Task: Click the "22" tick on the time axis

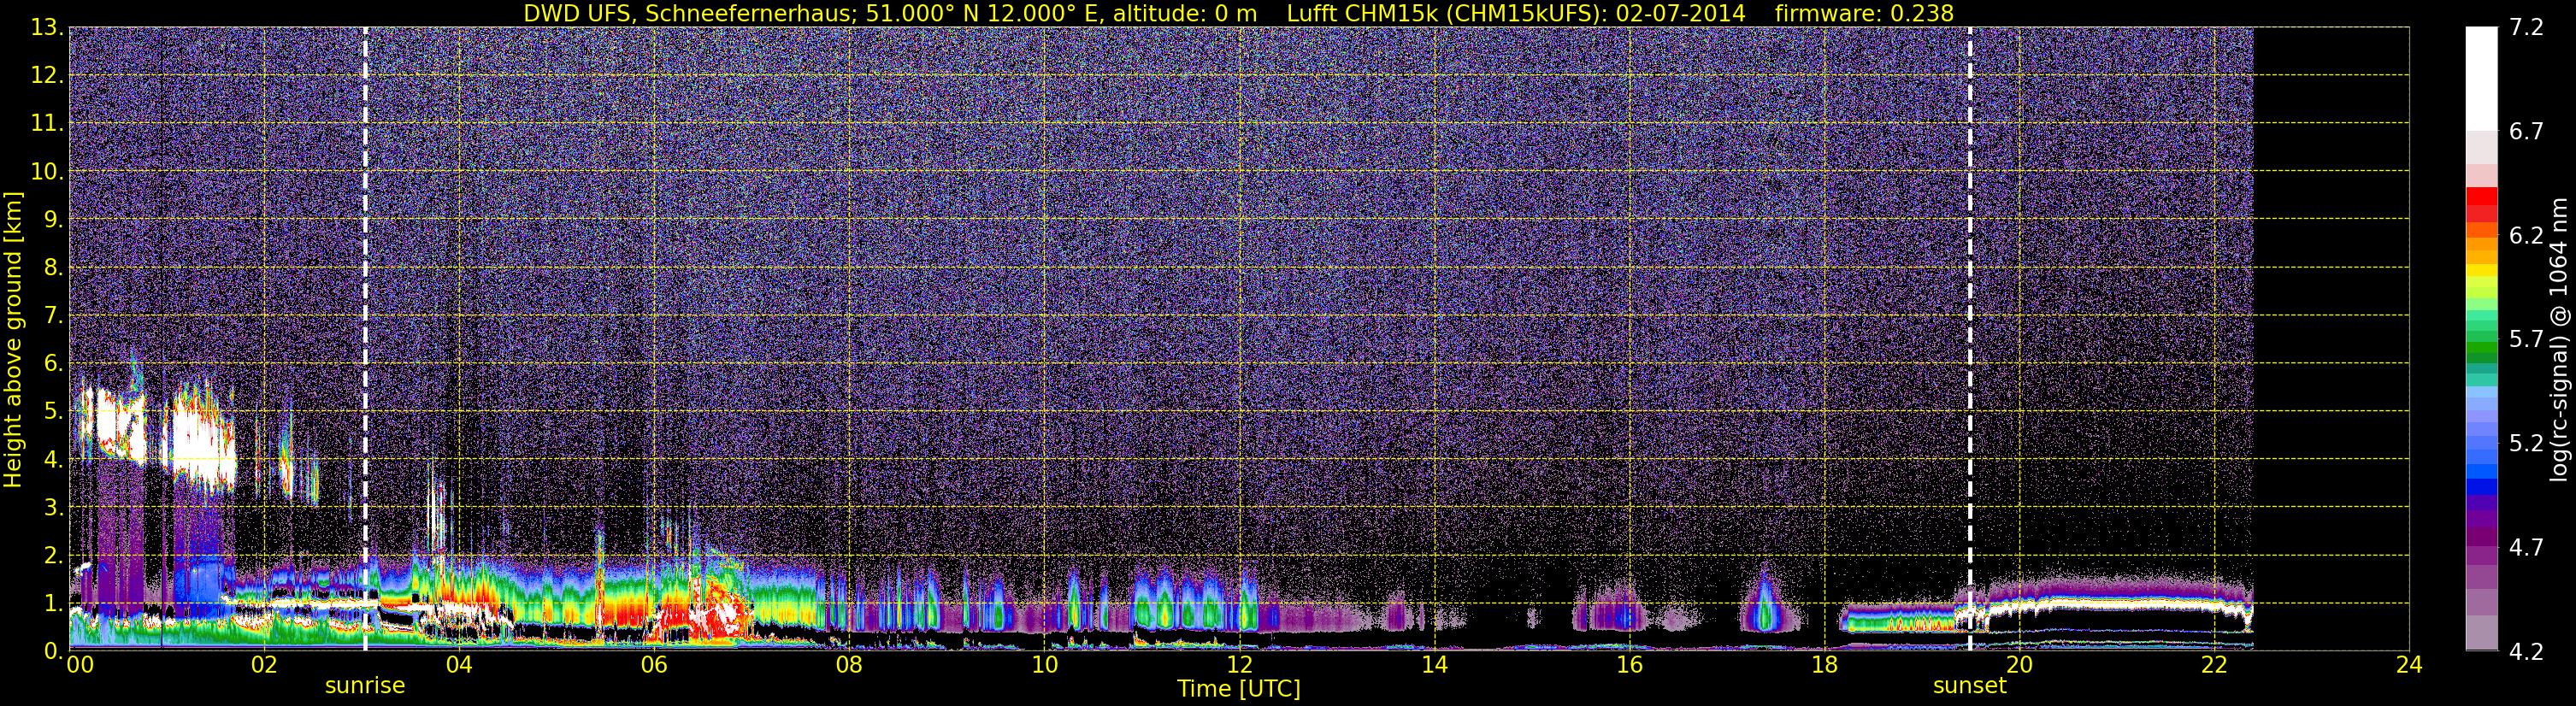Action: click(2214, 665)
